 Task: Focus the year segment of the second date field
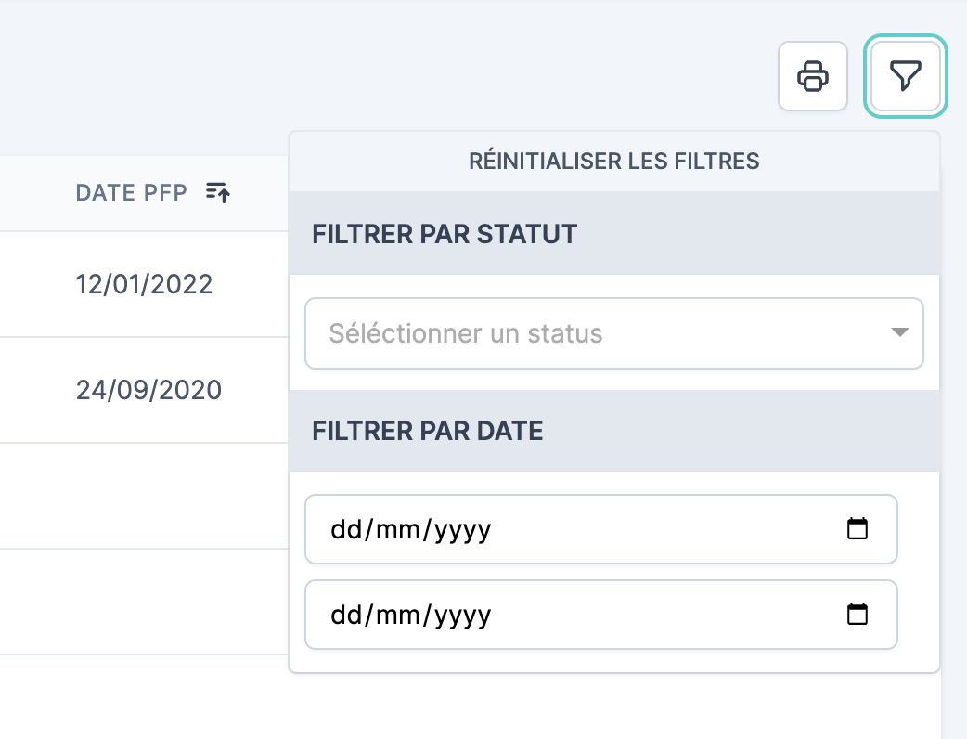461,616
